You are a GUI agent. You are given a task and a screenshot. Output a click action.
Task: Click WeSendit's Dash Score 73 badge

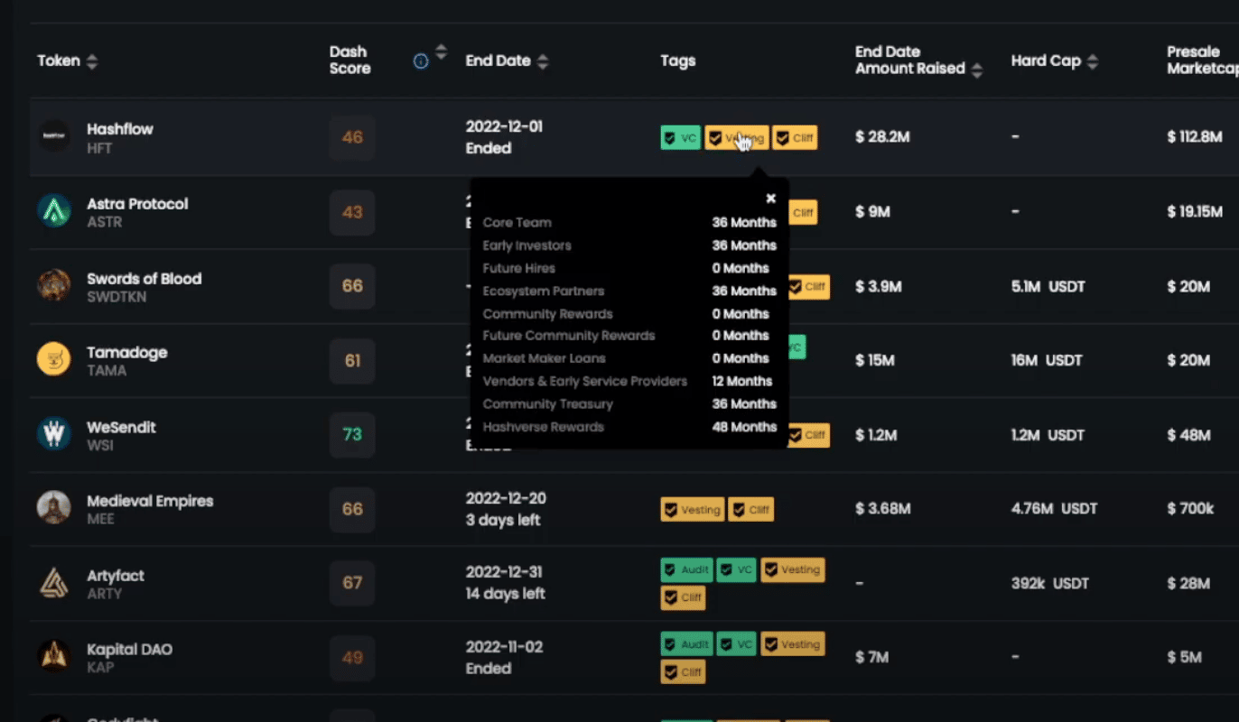coord(352,434)
